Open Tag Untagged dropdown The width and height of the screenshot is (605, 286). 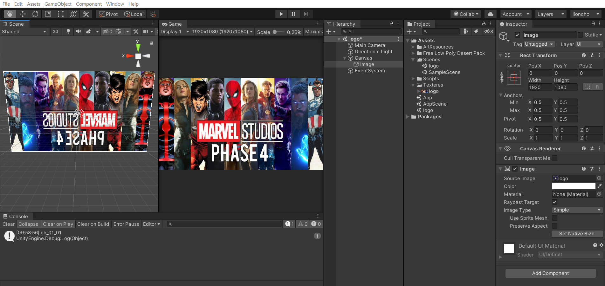(539, 44)
